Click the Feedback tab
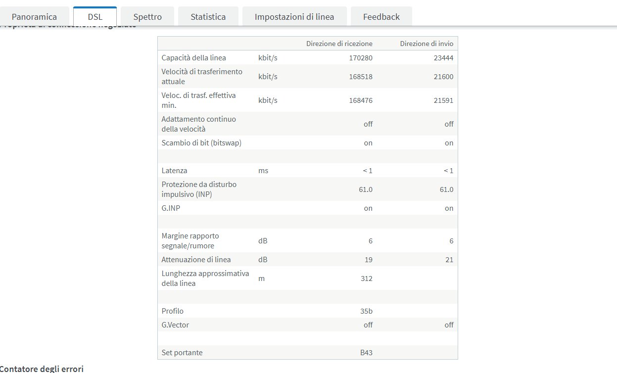The width and height of the screenshot is (617, 373). point(381,16)
